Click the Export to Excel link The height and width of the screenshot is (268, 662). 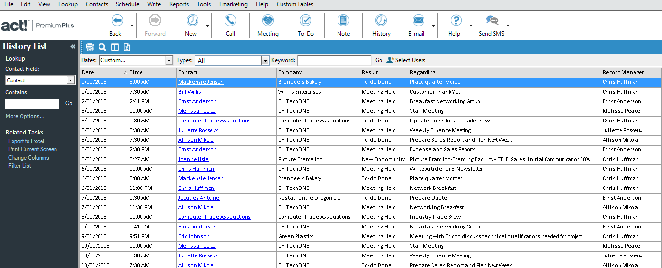click(x=26, y=141)
